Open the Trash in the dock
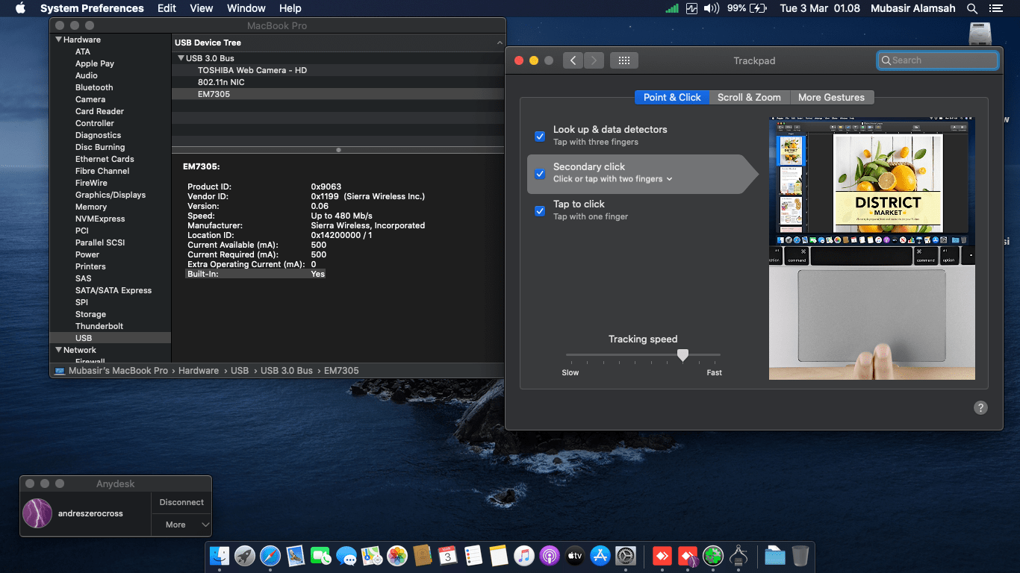The width and height of the screenshot is (1020, 573). click(x=800, y=555)
